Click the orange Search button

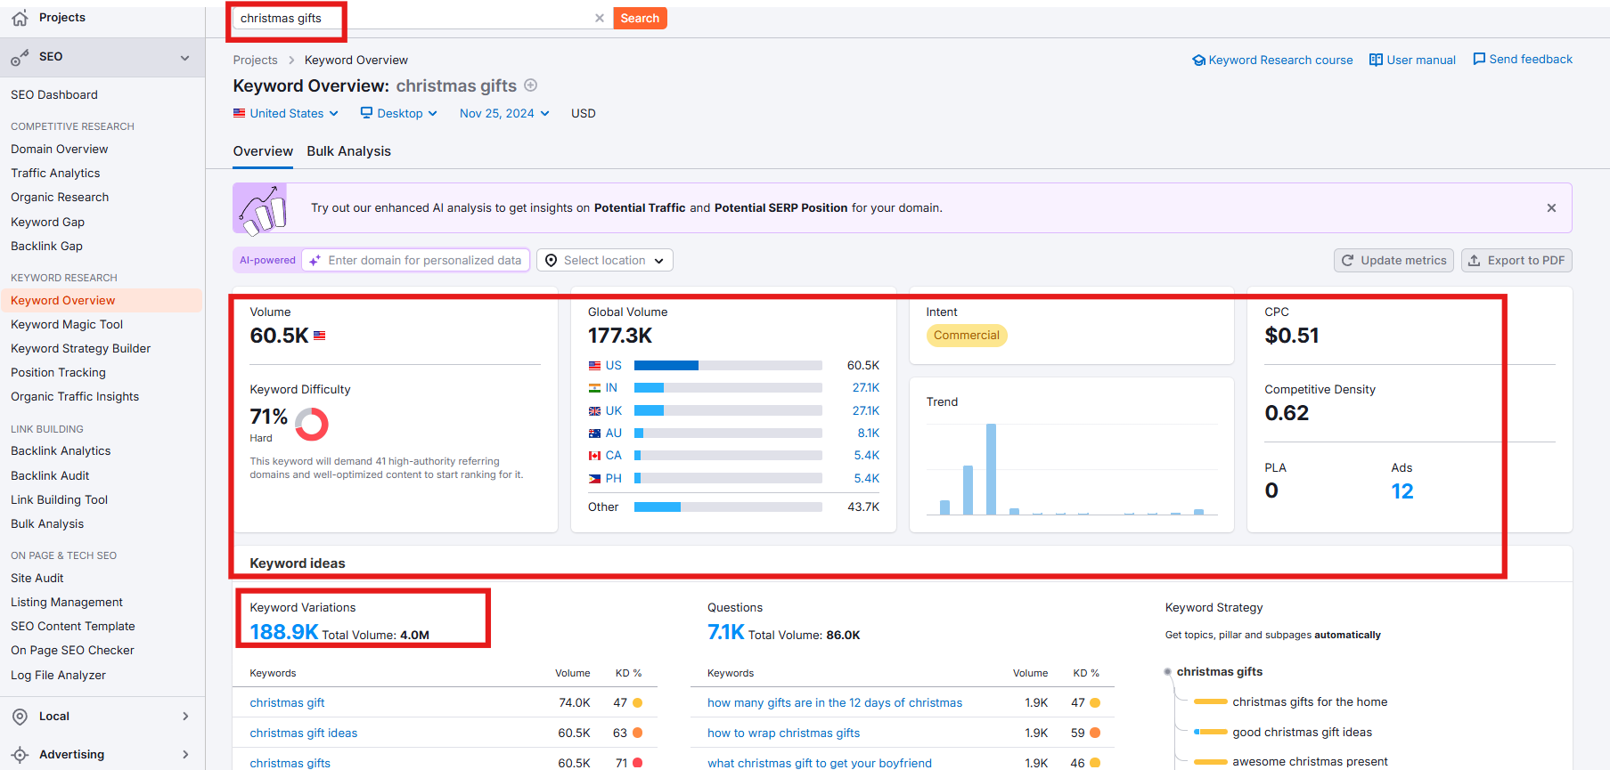click(640, 18)
